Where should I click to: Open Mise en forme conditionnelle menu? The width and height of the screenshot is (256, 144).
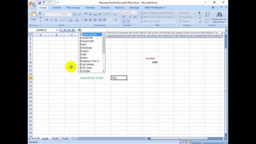158,13
